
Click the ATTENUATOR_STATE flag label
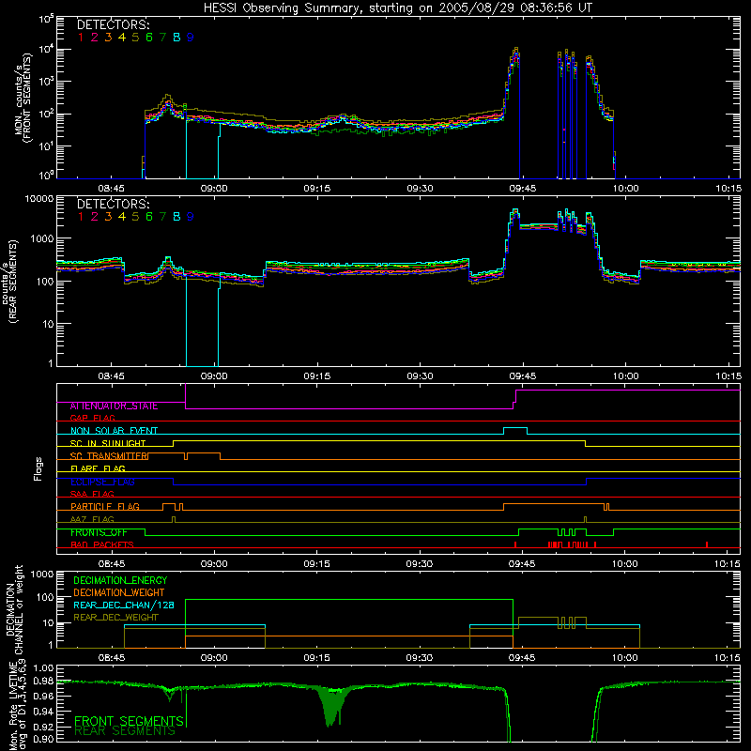point(114,406)
